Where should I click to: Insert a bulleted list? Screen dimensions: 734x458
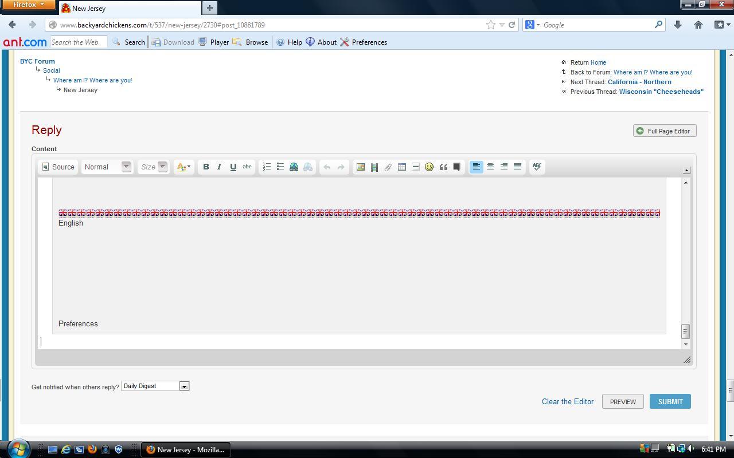point(280,167)
